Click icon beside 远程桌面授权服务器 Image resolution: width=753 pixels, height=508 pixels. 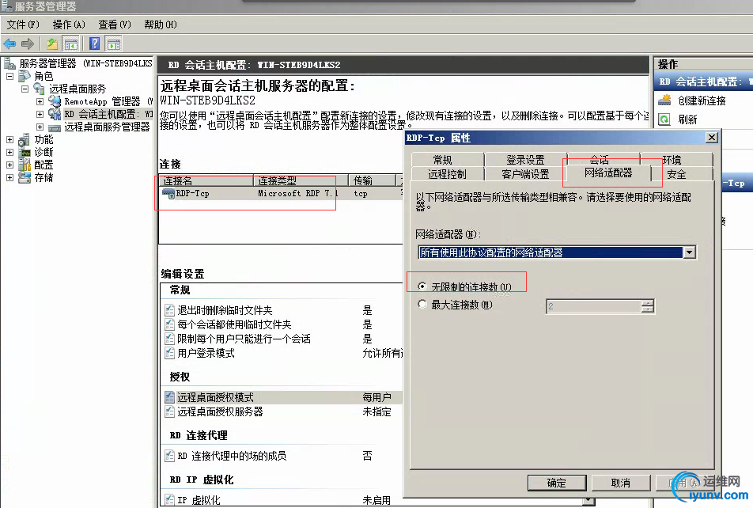(x=169, y=411)
